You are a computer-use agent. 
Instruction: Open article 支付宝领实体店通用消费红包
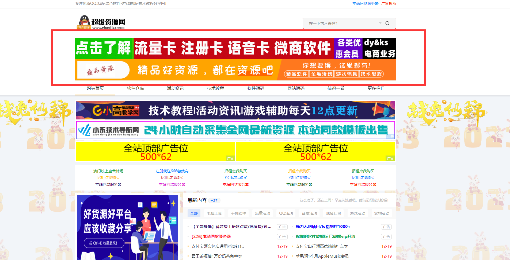point(218,246)
